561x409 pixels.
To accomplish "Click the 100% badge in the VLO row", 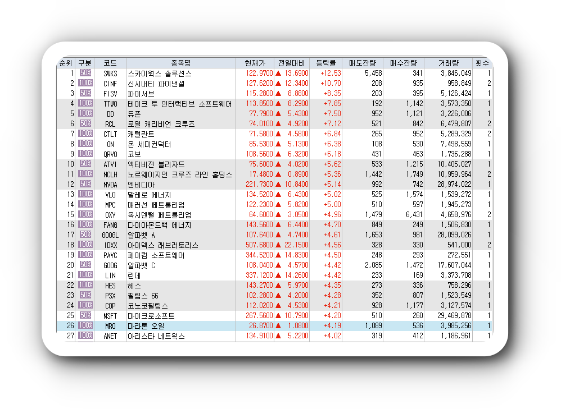I will click(x=85, y=194).
